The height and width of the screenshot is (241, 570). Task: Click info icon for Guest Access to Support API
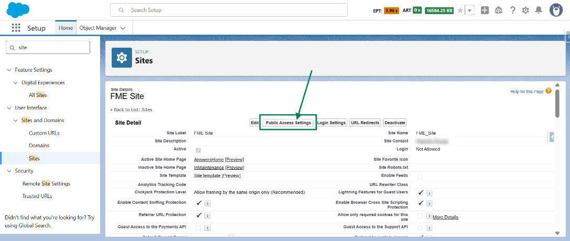(429, 228)
